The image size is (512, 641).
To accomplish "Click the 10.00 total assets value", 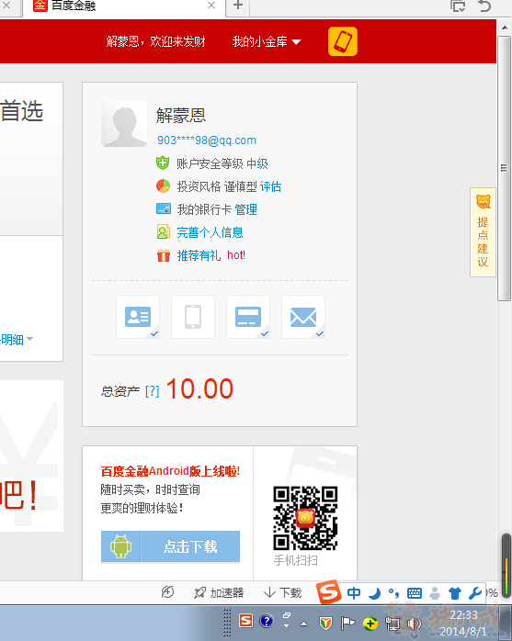I will 199,388.
